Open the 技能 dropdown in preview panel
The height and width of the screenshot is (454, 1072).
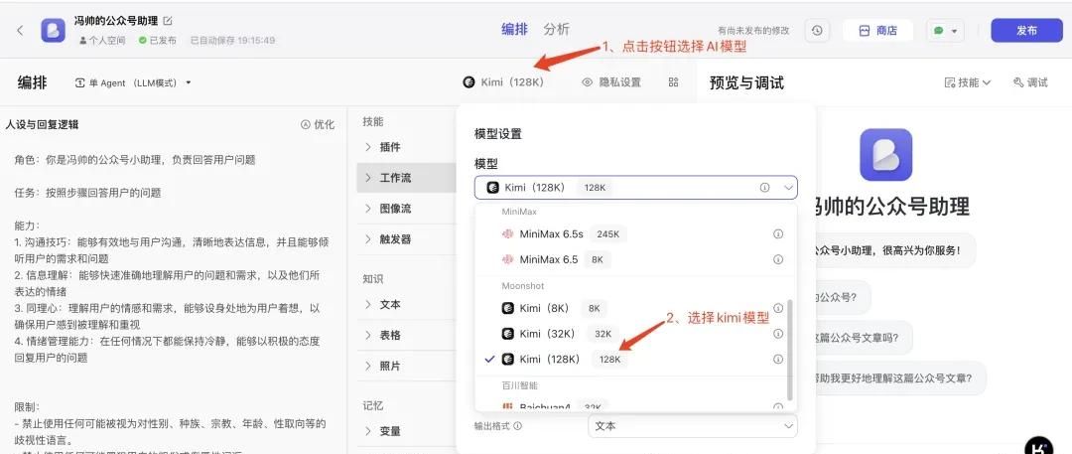[x=968, y=82]
